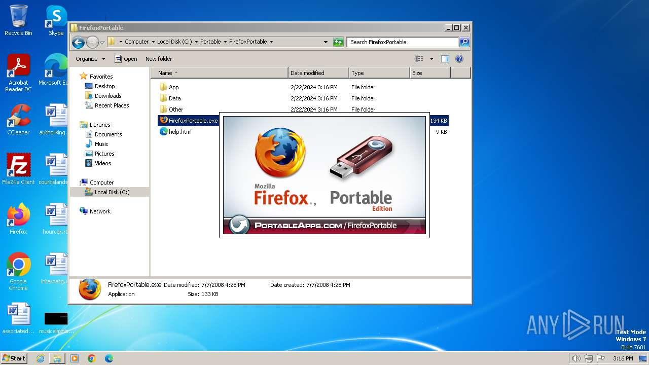Open the Organize dropdown menu
This screenshot has width=649, height=365.
pyautogui.click(x=90, y=59)
